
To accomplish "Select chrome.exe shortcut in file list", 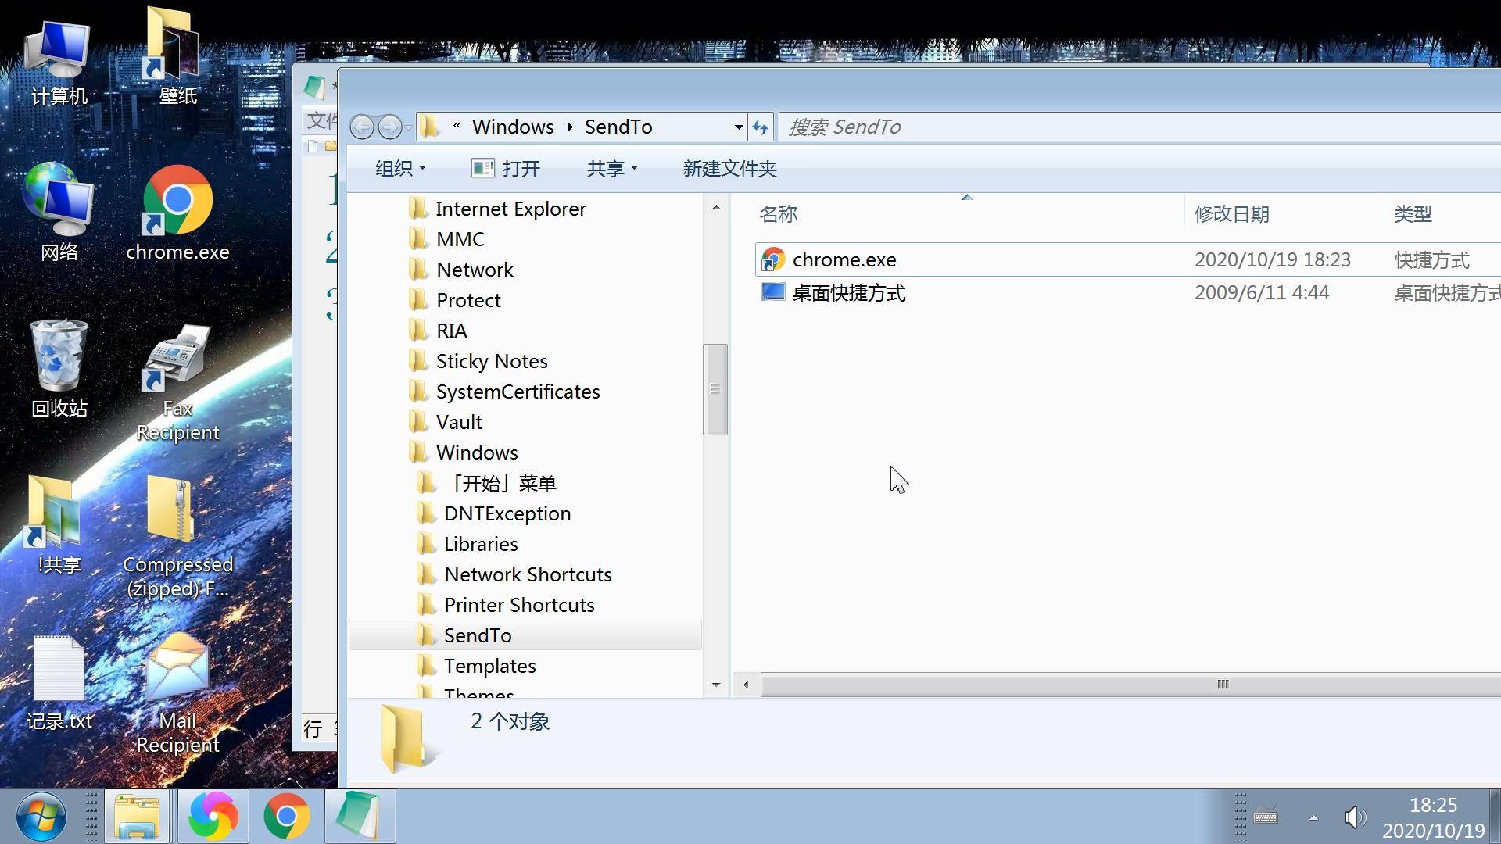I will pos(844,259).
